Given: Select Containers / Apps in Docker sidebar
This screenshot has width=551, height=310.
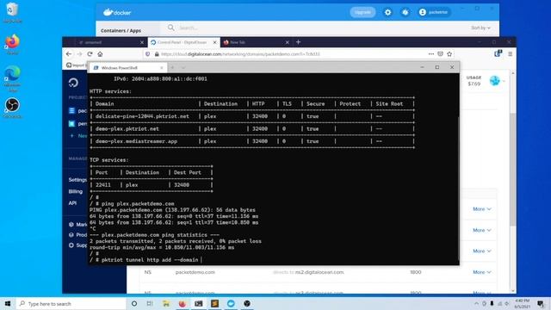Looking at the screenshot, I should coord(121,31).
